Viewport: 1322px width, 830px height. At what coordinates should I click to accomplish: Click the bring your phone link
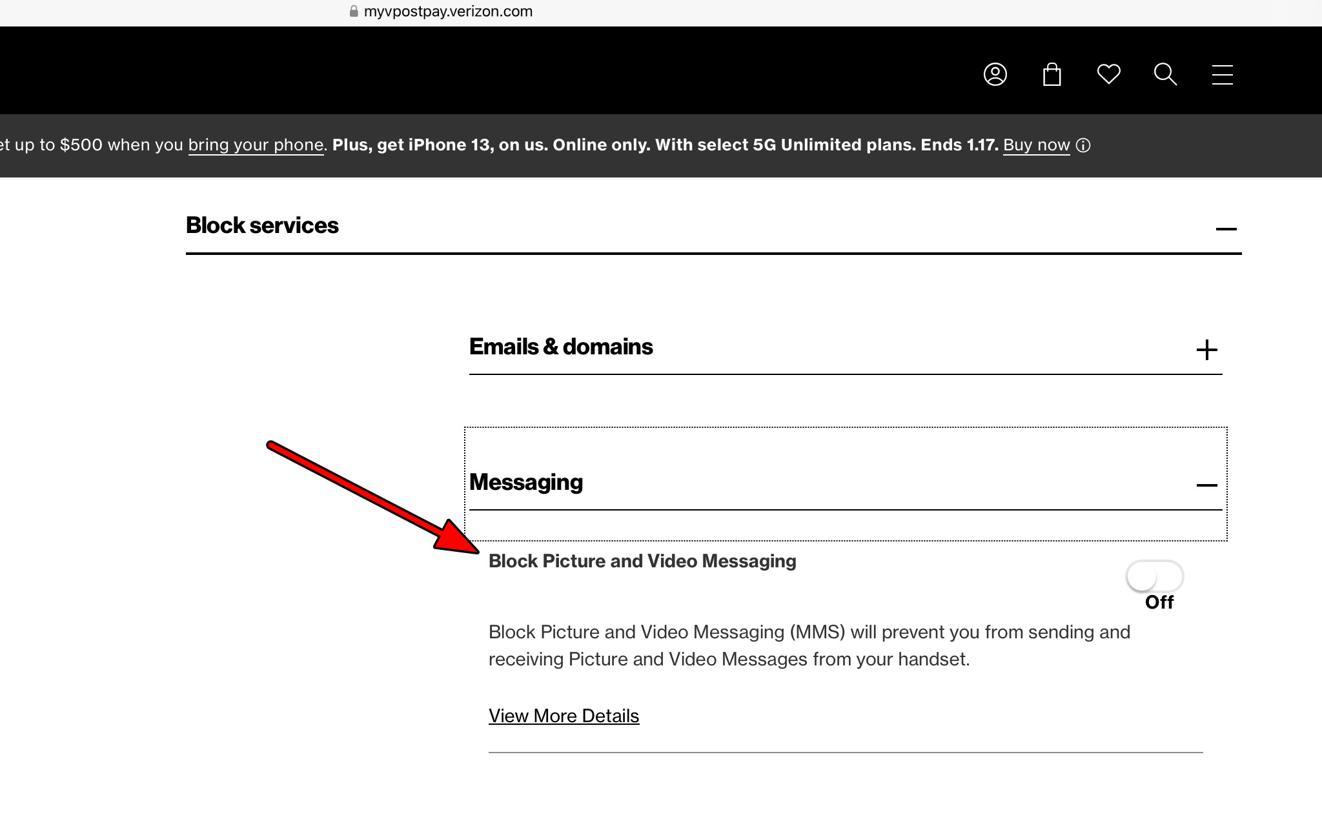[256, 145]
